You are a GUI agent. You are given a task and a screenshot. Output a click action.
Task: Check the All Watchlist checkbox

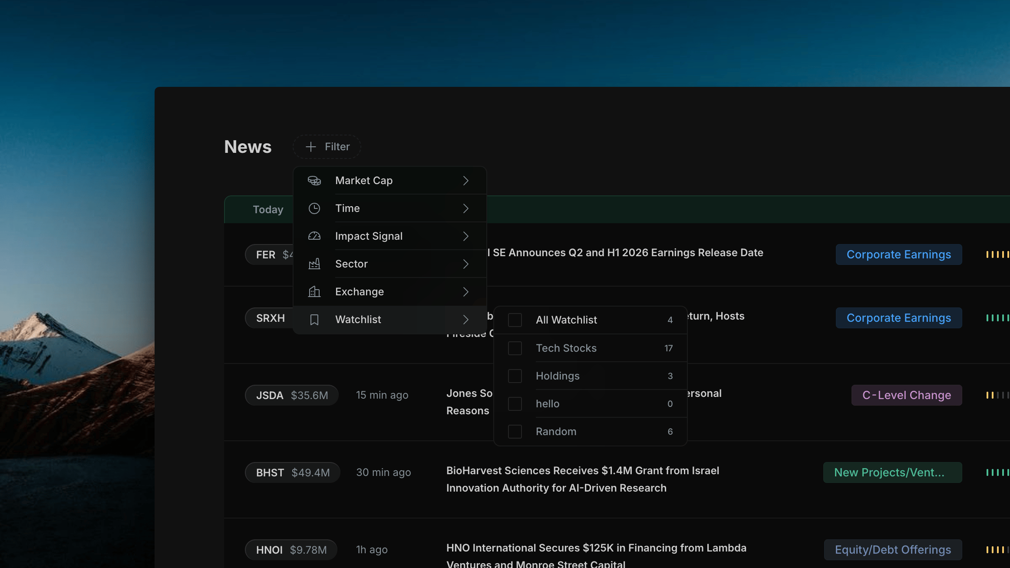[515, 320]
